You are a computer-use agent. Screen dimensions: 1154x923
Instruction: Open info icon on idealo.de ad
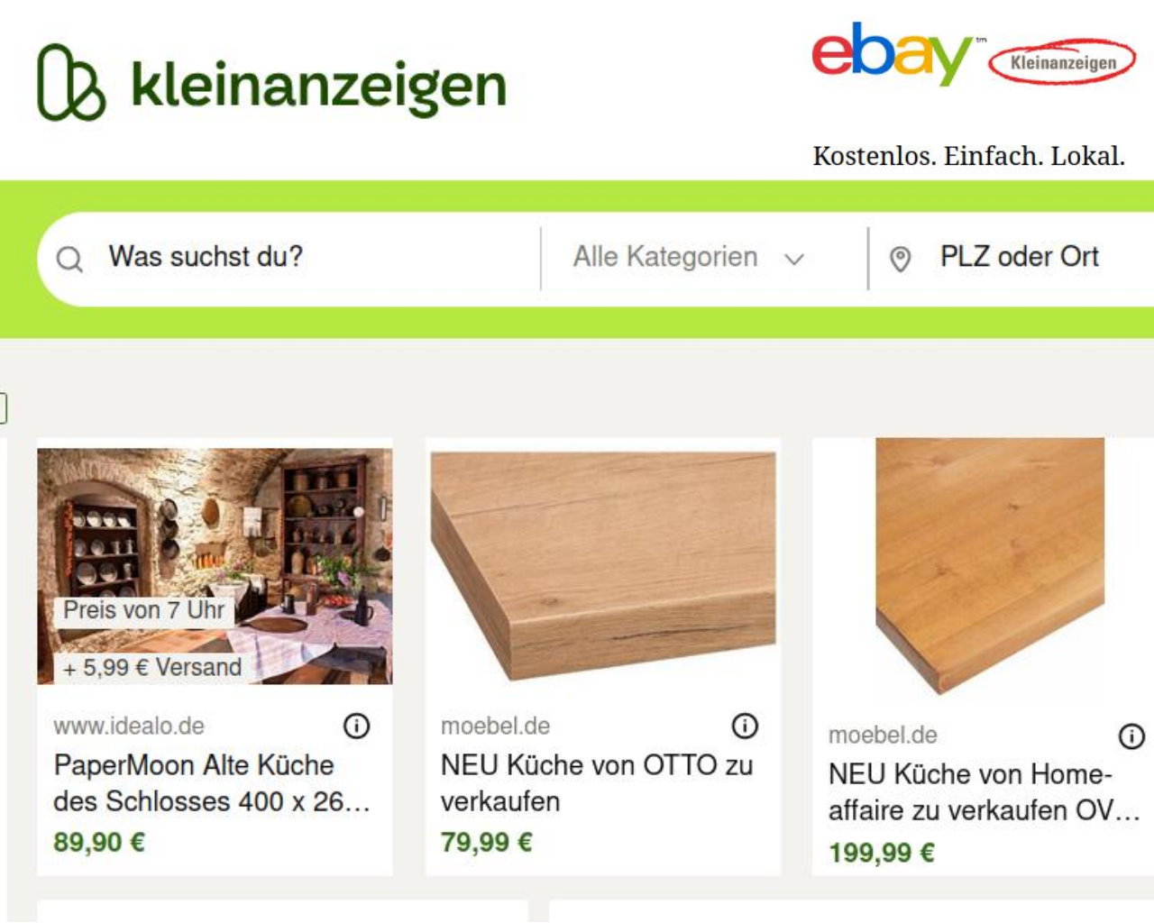(x=357, y=726)
